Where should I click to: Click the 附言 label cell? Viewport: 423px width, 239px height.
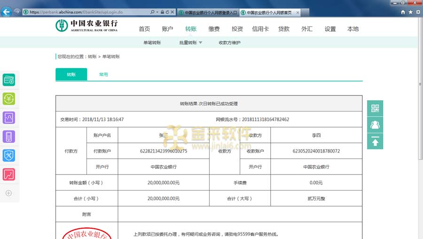86,214
